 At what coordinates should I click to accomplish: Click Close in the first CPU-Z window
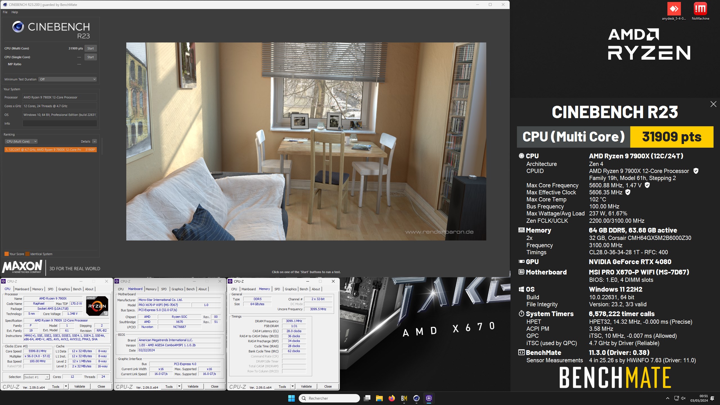[x=101, y=386]
